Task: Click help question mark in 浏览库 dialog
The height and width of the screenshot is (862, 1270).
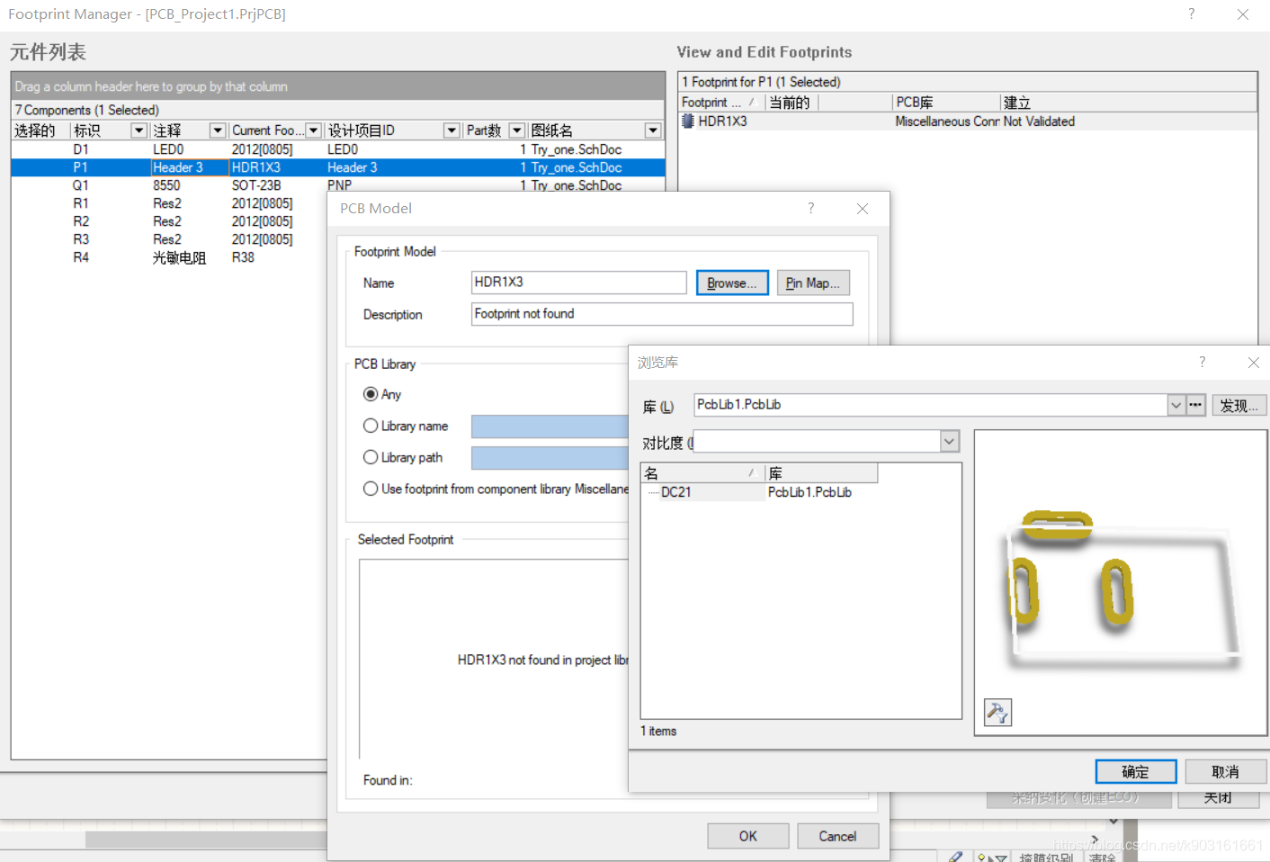Action: [1202, 362]
